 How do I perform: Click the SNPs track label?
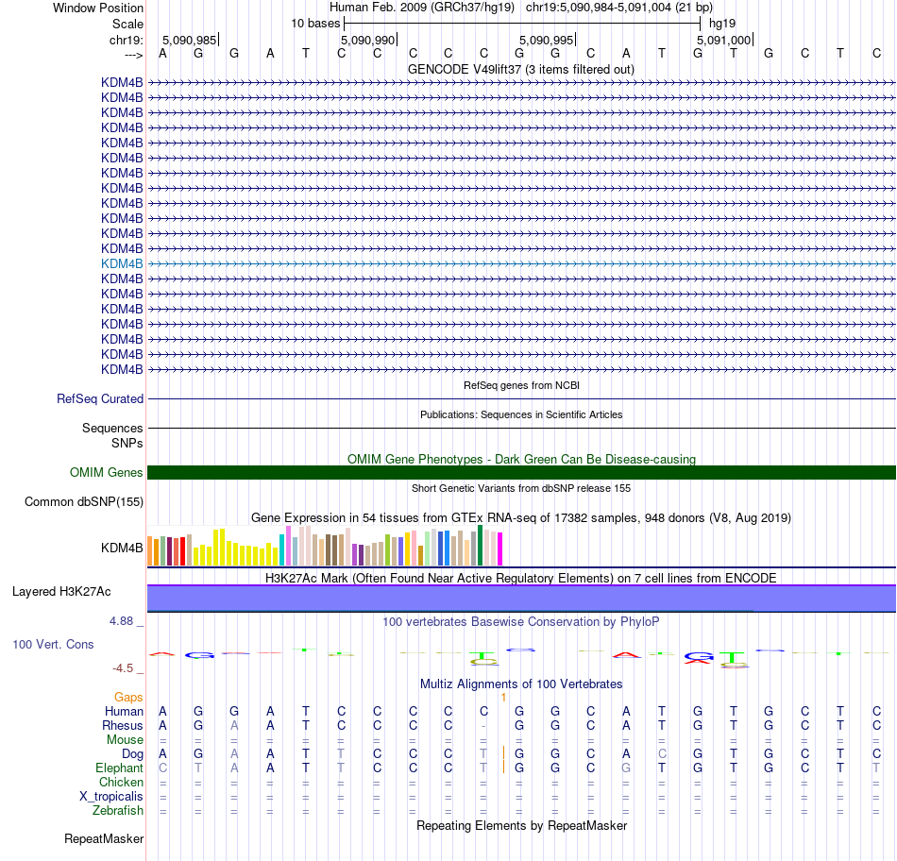point(127,444)
